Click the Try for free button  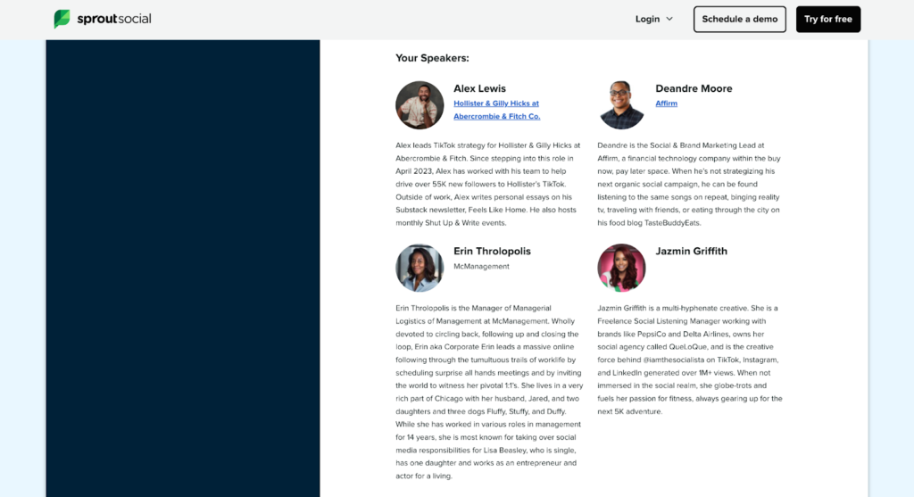point(828,20)
